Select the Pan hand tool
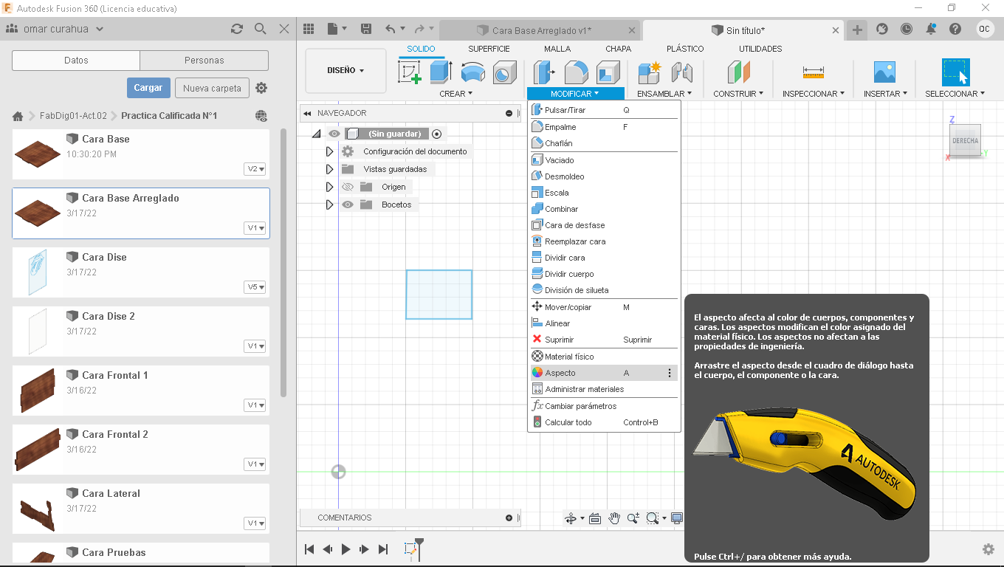This screenshot has height=567, width=1004. coord(614,518)
